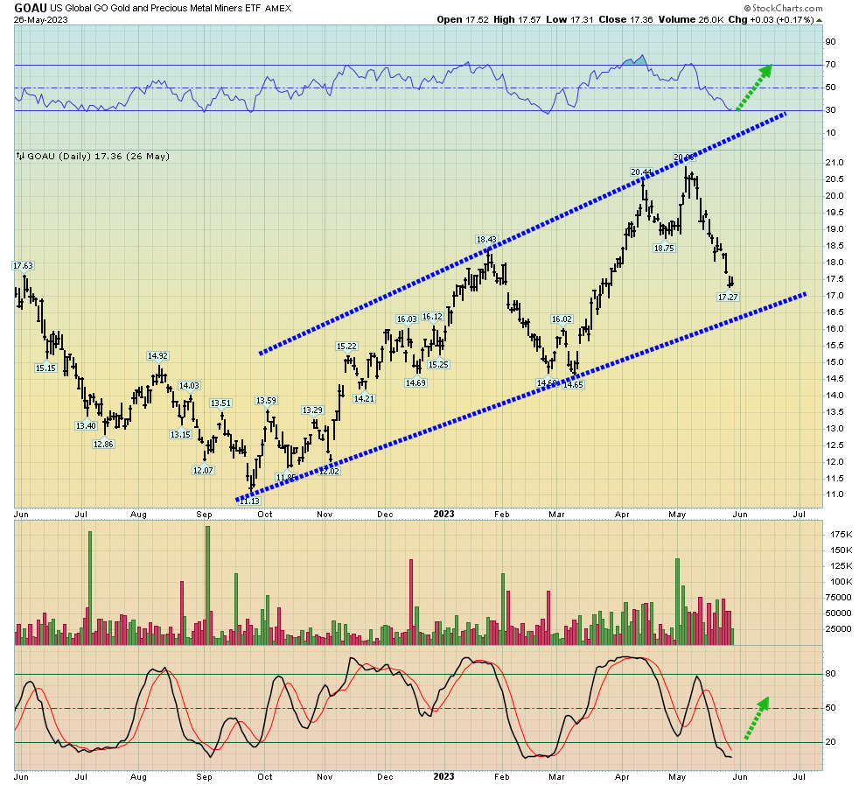Click the 14.69 price label
The width and height of the screenshot is (866, 785).
(416, 382)
